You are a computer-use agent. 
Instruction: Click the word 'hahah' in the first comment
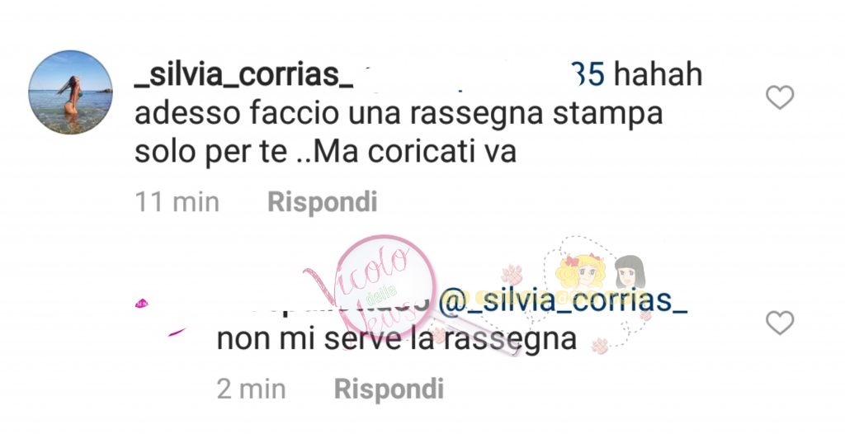pyautogui.click(x=658, y=75)
